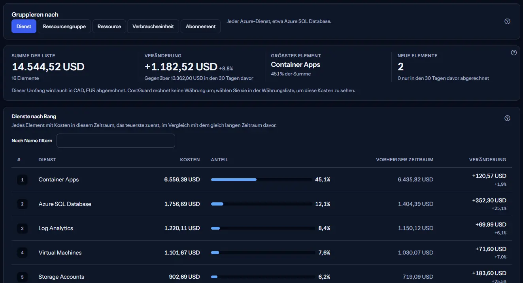The image size is (523, 283).
Task: Select the Azure SQL Database row name
Action: (x=65, y=204)
